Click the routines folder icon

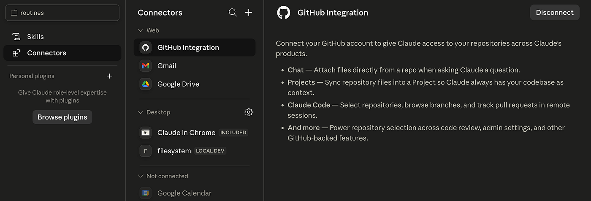[x=14, y=13]
